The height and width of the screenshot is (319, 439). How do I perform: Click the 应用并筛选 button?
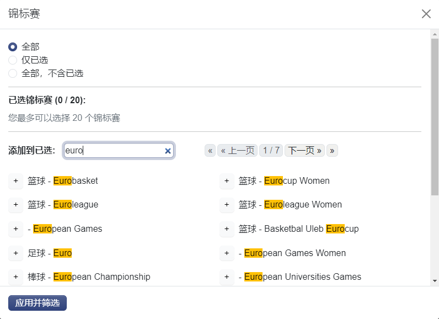(38, 303)
